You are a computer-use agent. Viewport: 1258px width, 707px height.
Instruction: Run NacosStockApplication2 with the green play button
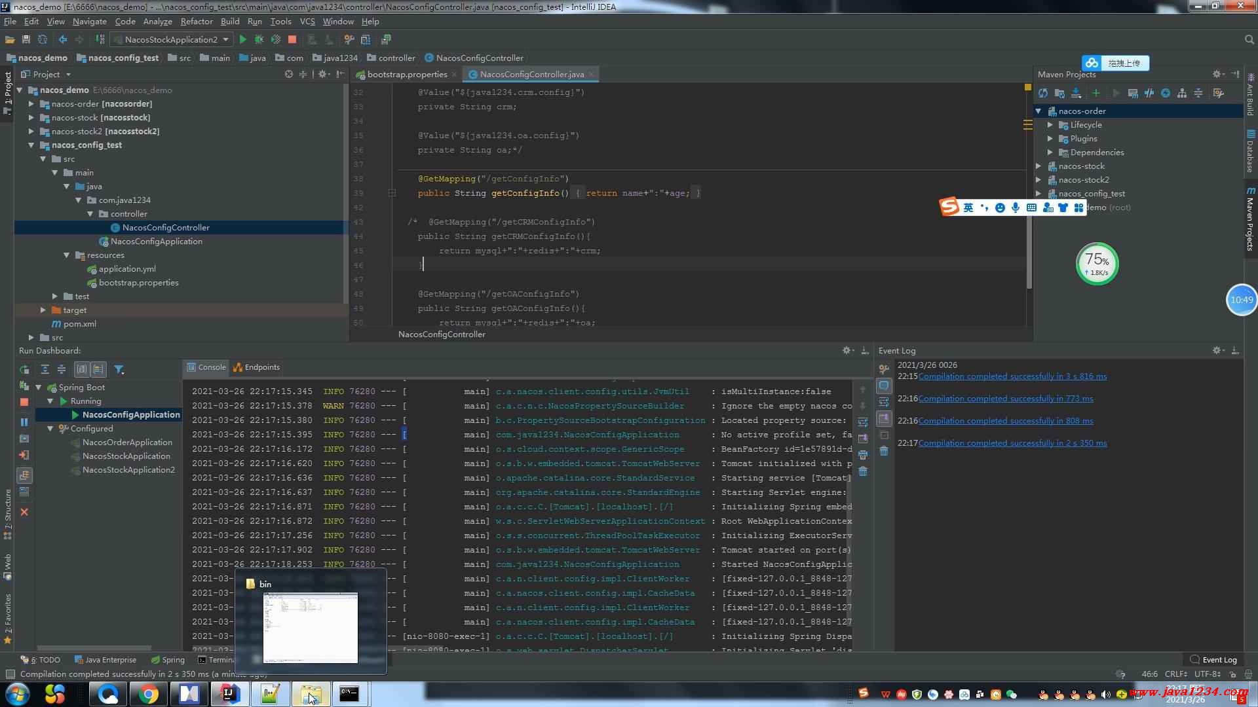[243, 39]
